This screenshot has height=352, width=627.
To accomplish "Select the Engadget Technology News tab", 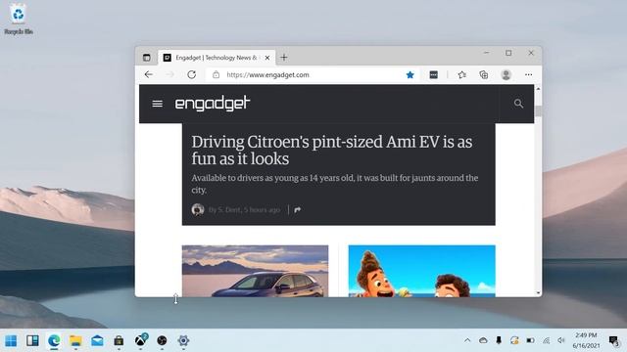I will coord(217,58).
